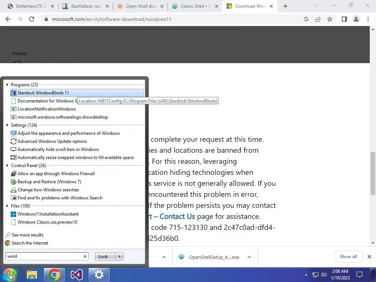Clear the search text with X
This screenshot has width=376, height=282.
(x=85, y=256)
